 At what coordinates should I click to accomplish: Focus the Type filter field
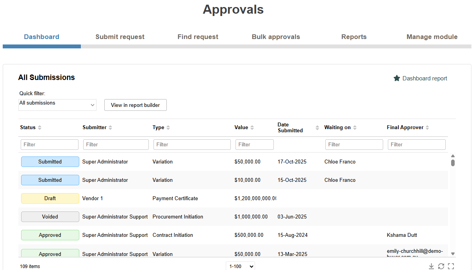192,144
